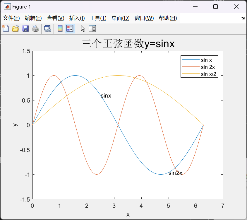Image resolution: width=247 pixels, height=220 pixels.
Task: Expand the 插入(I) menu
Action: [x=77, y=18]
